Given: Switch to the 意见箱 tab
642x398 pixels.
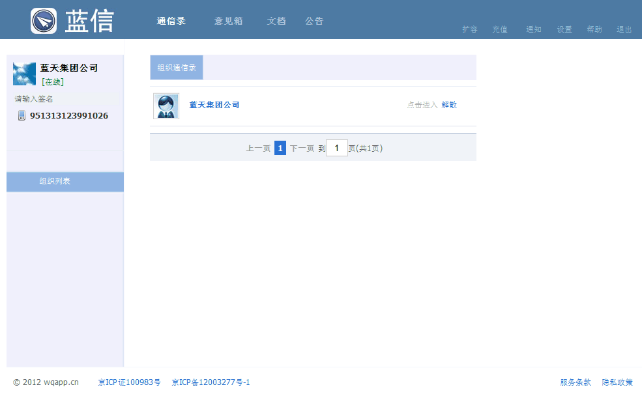Looking at the screenshot, I should (x=228, y=20).
